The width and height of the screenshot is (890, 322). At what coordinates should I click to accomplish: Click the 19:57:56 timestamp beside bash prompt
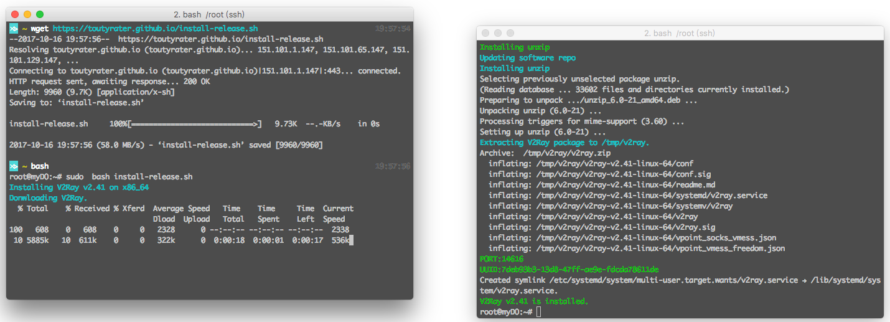(x=393, y=166)
